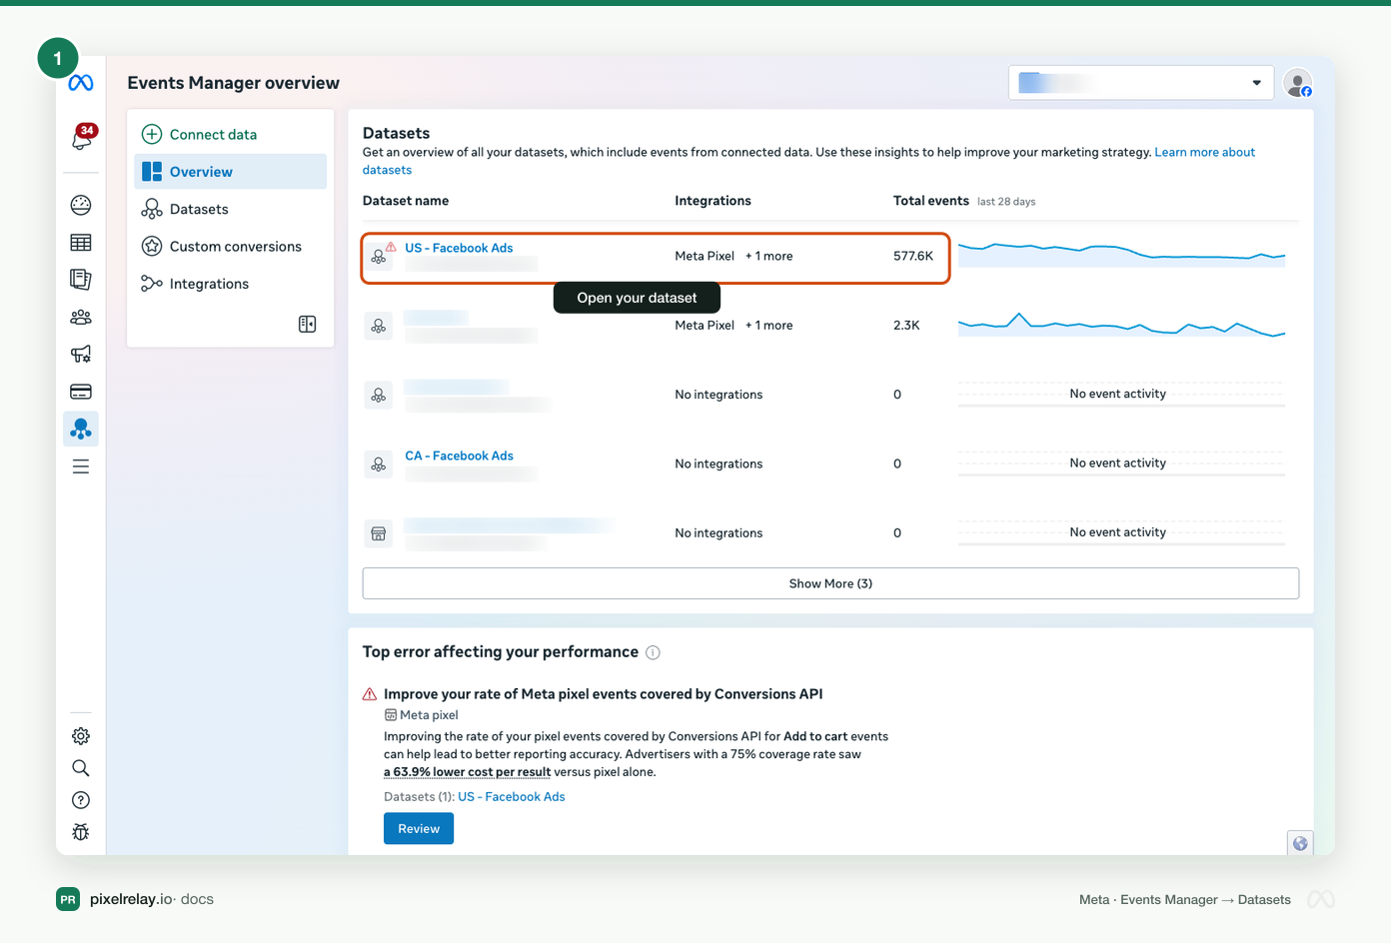Click the events sparkline chart in the 2.3K row
This screenshot has width=1391, height=943.
click(1121, 325)
